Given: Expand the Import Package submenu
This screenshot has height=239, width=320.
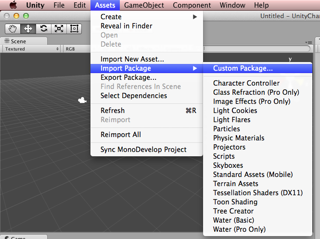Looking at the screenshot, I should tap(147, 68).
